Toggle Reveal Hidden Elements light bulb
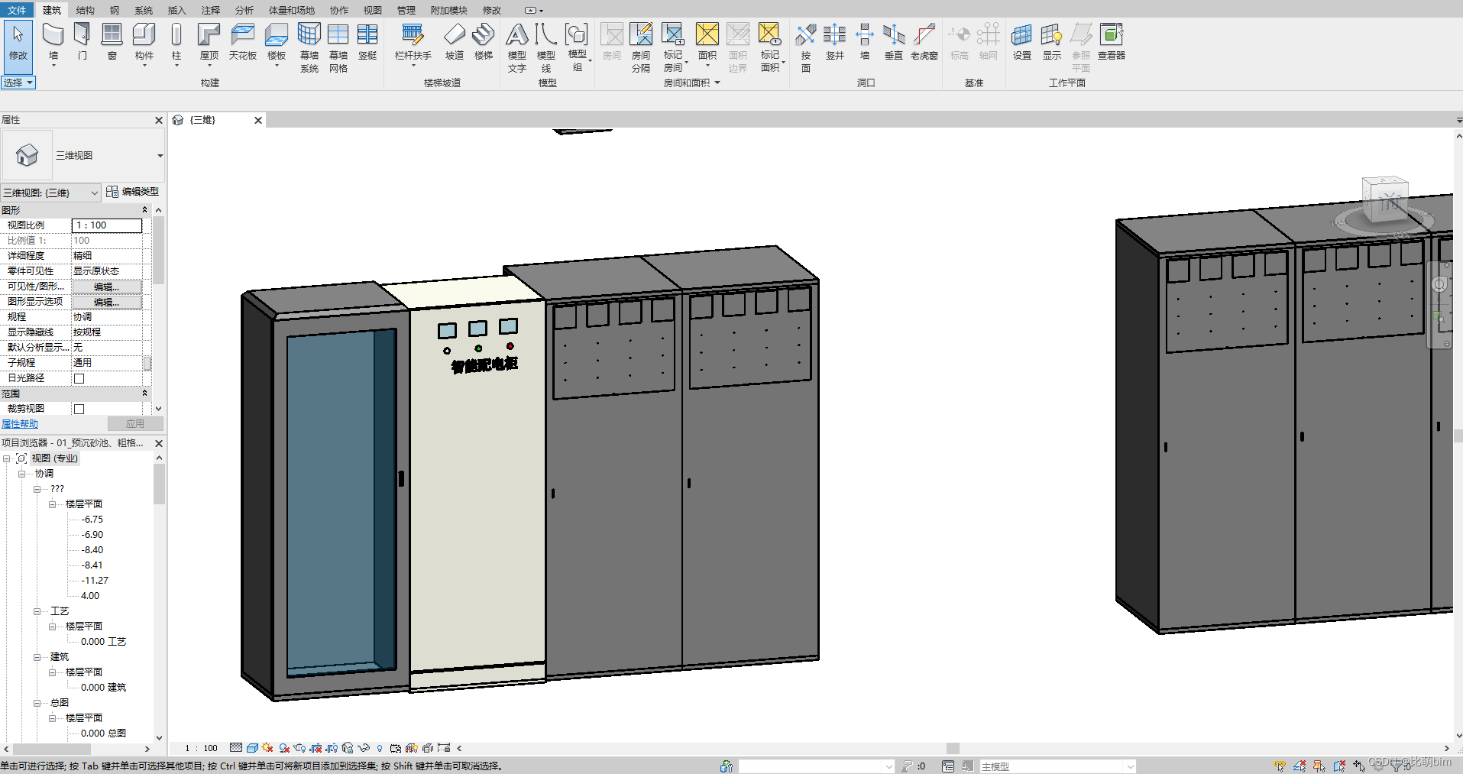The height and width of the screenshot is (774, 1463). [x=380, y=748]
